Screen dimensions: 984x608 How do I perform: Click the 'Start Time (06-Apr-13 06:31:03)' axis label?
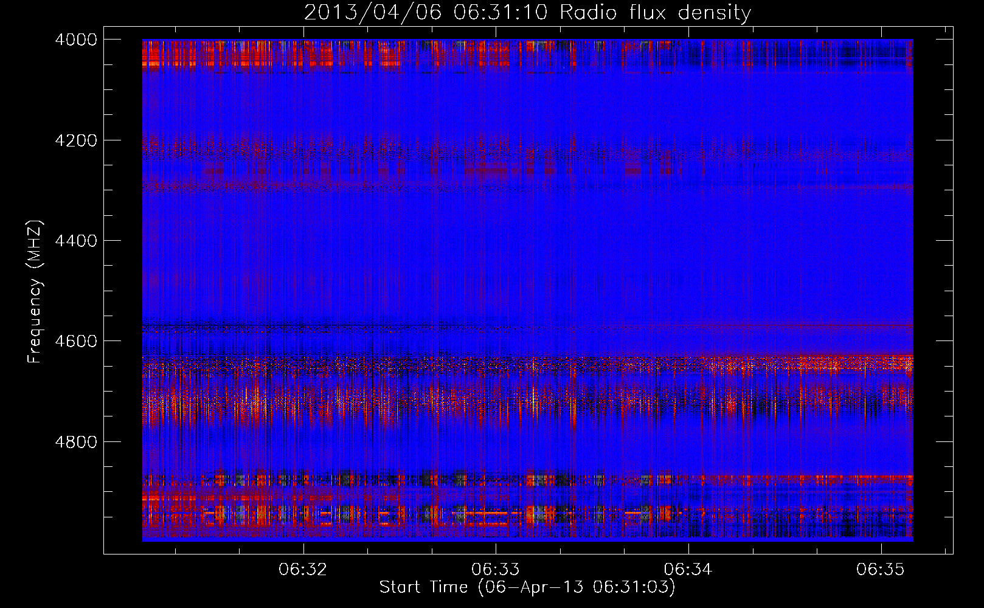point(527,587)
